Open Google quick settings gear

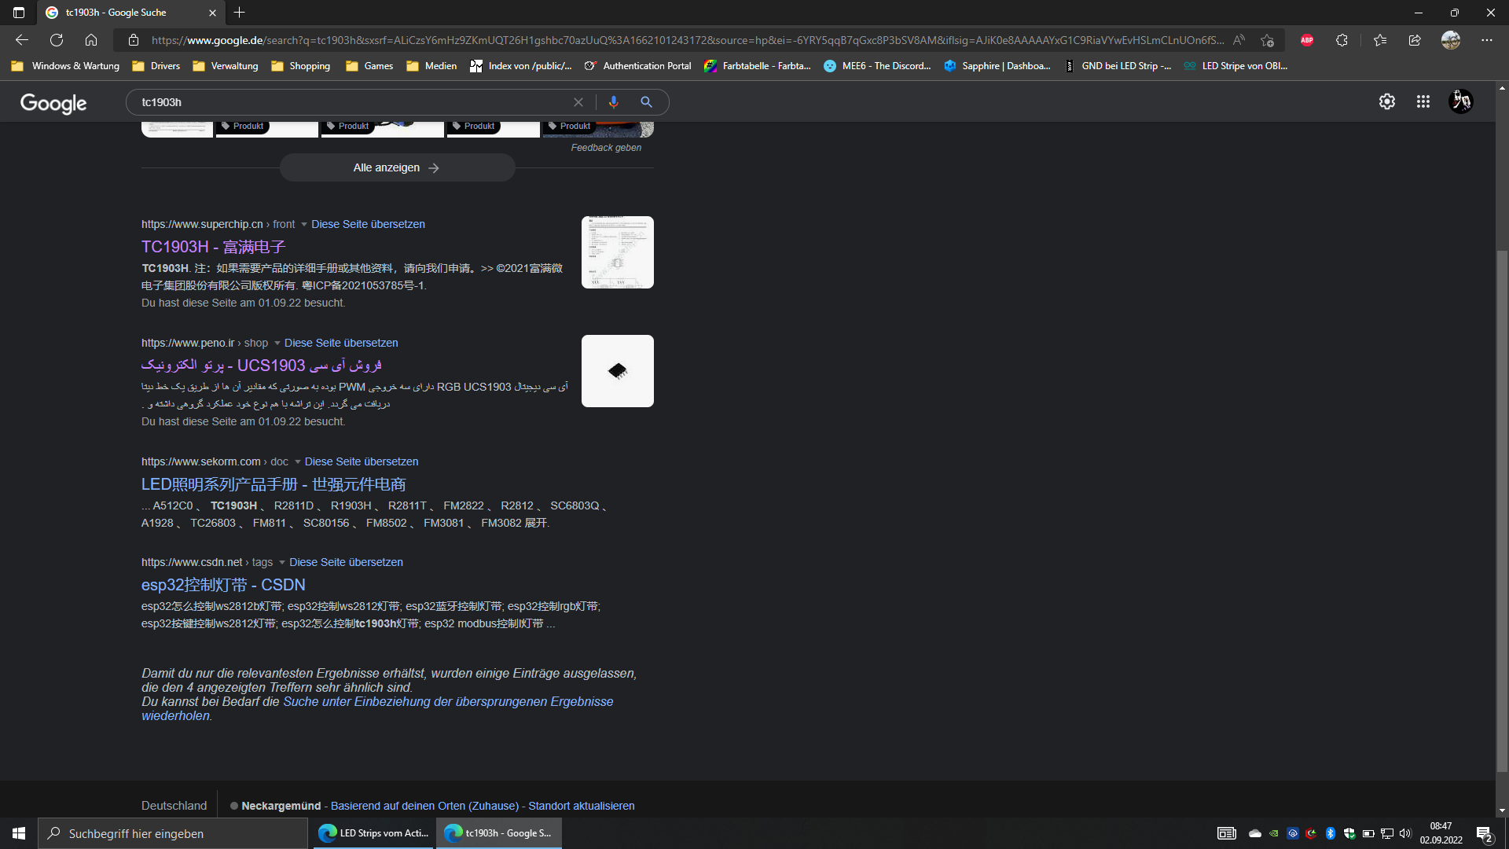[1386, 101]
